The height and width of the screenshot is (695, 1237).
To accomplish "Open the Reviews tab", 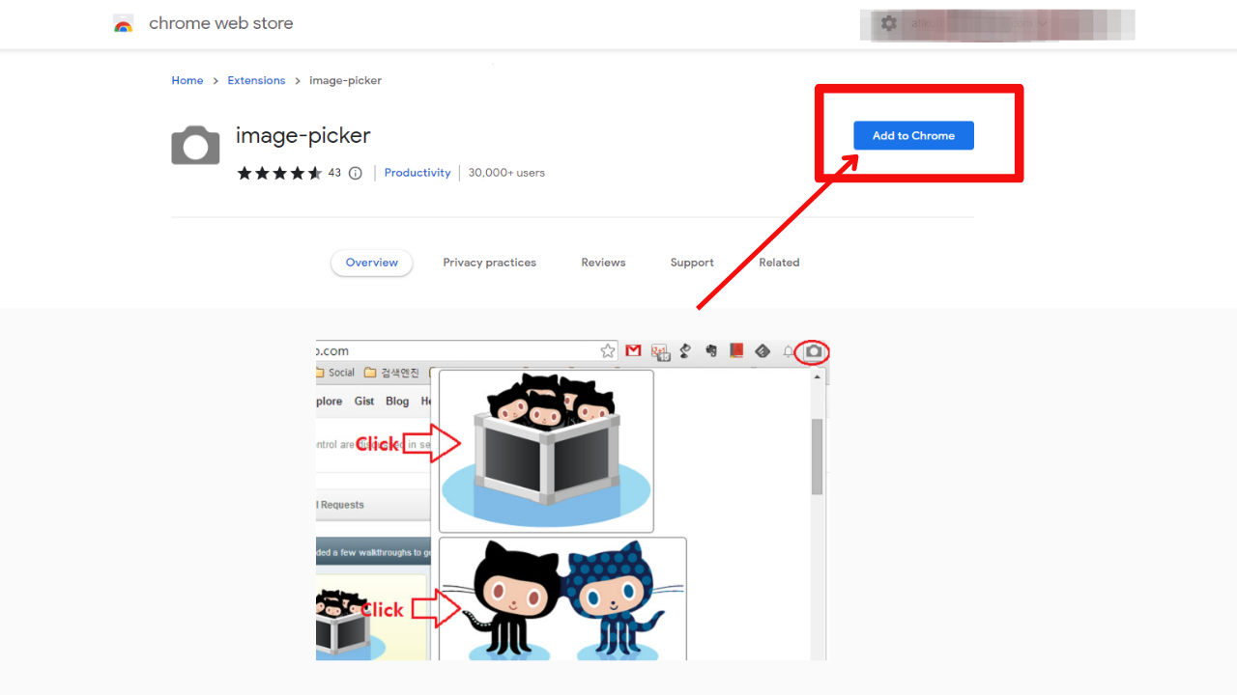I will pos(603,263).
